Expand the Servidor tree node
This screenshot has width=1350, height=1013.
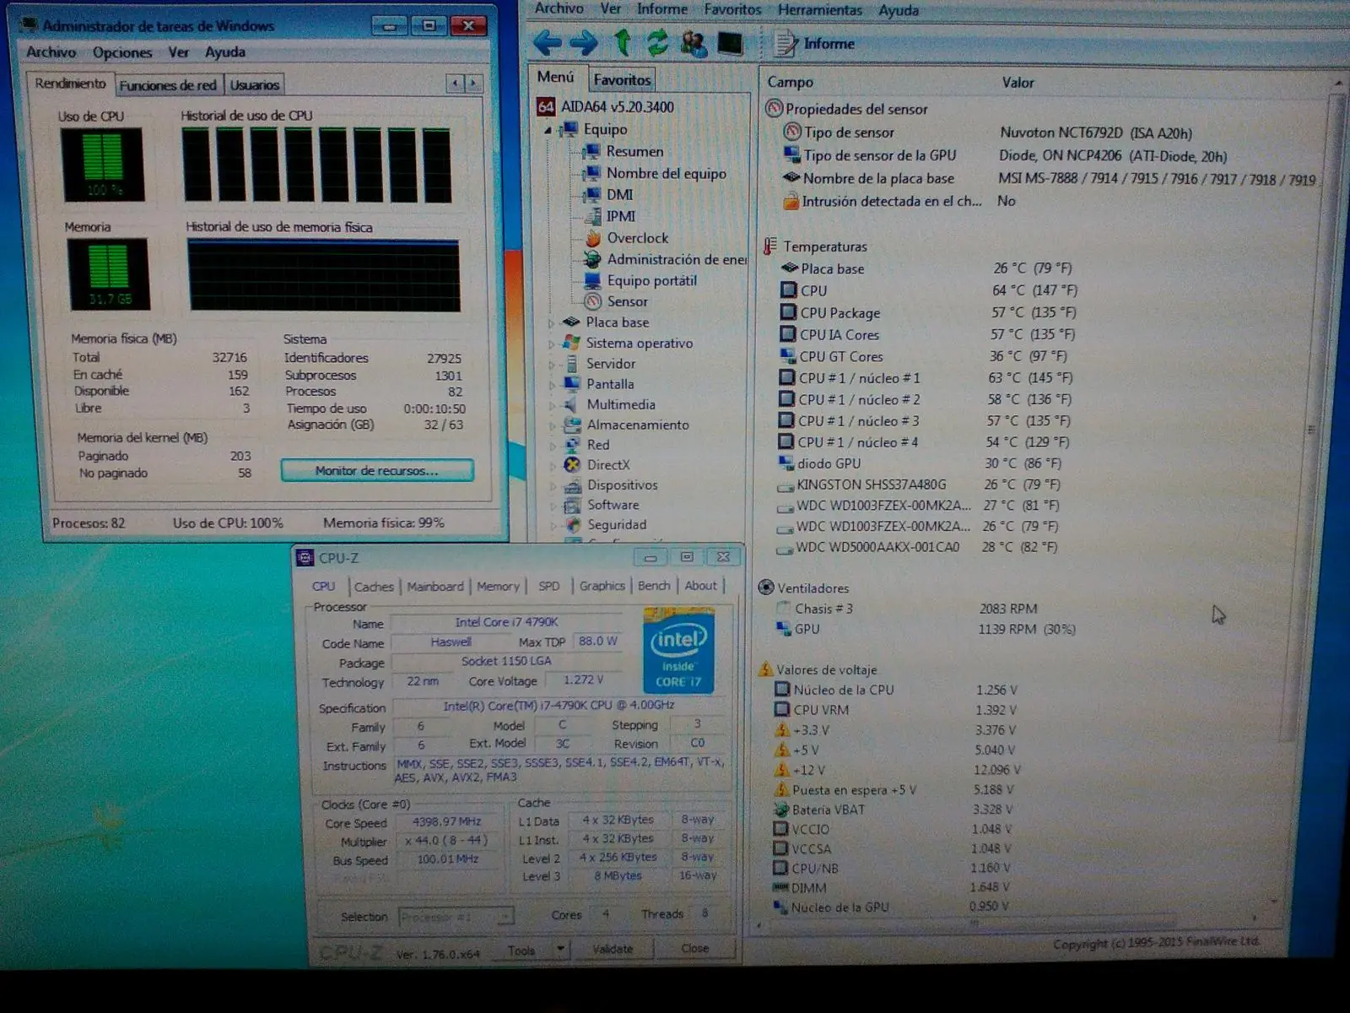point(552,364)
